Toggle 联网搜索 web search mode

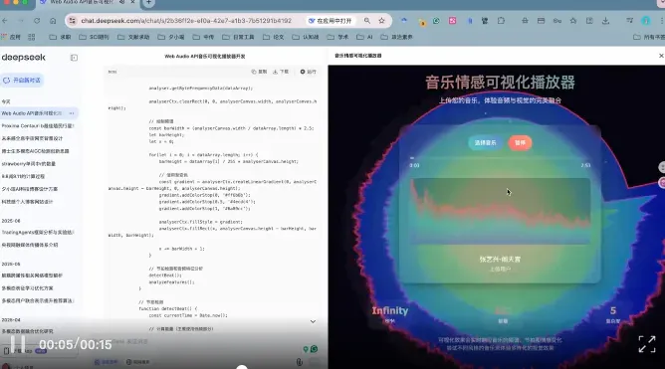click(x=138, y=362)
